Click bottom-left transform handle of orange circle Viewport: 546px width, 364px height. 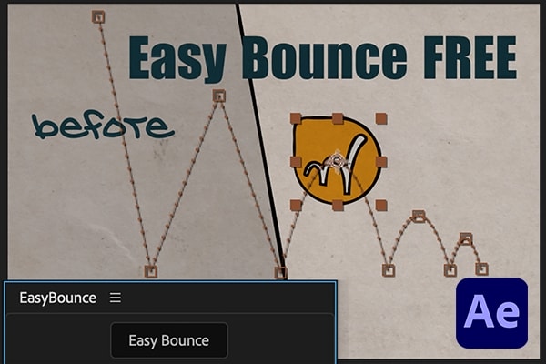(296, 206)
